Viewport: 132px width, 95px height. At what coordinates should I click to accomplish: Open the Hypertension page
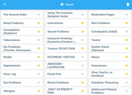[x=12, y=65]
